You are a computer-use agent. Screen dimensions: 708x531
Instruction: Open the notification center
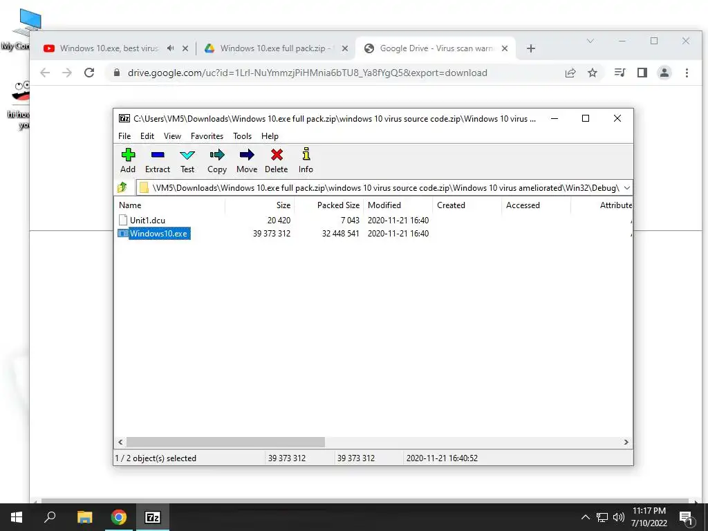[687, 519]
